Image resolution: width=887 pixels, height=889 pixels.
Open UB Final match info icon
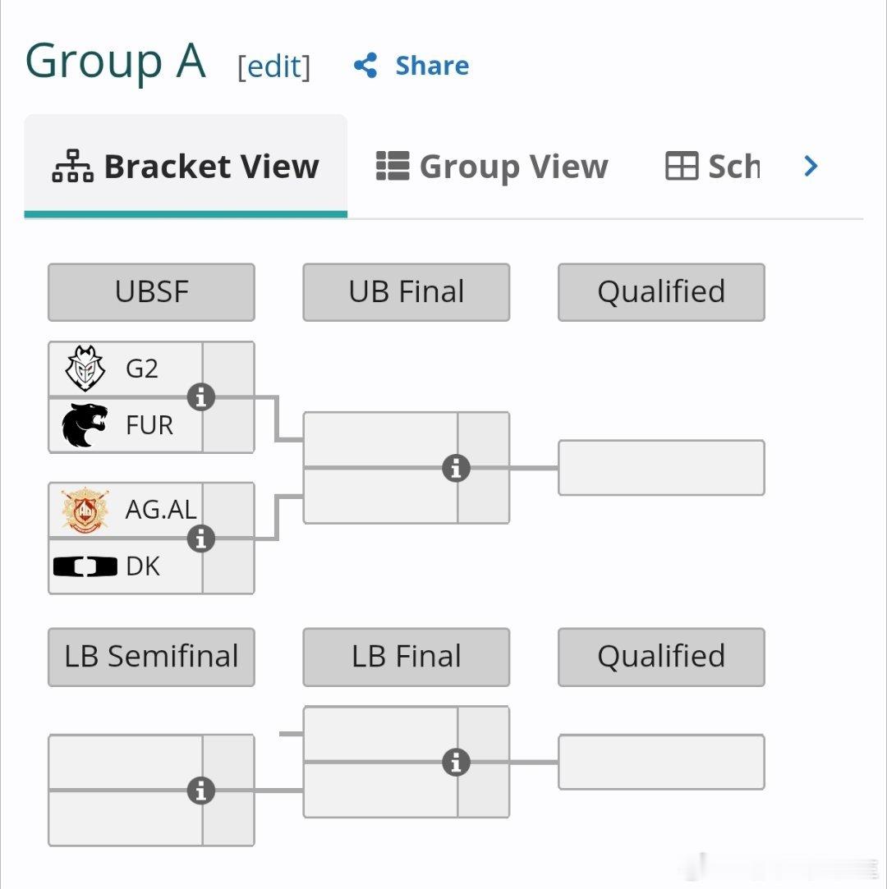pos(456,468)
